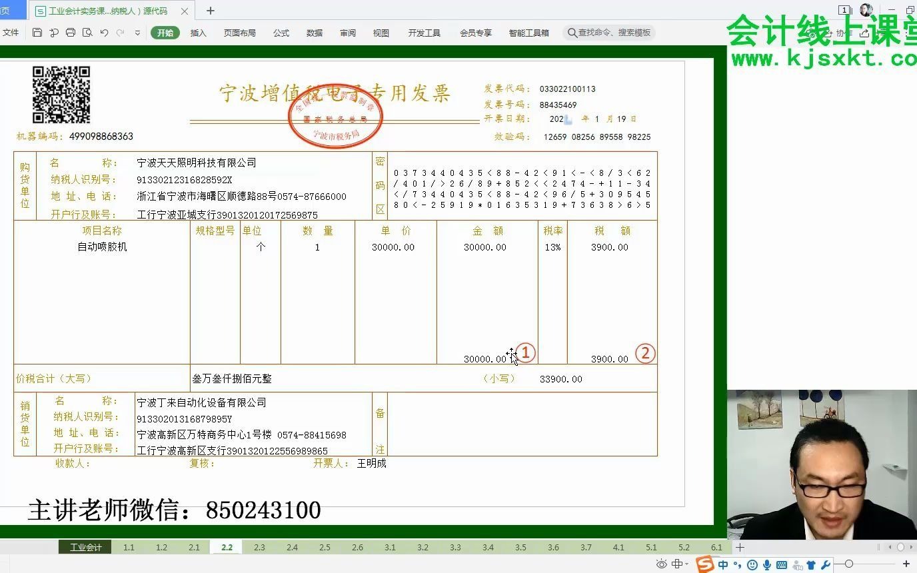Click the Print icon in quick toolbar
The height and width of the screenshot is (573, 917).
tap(71, 33)
